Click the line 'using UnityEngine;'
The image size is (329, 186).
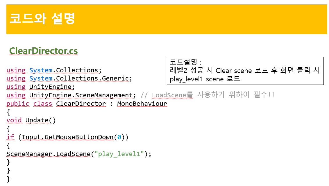tap(40, 87)
